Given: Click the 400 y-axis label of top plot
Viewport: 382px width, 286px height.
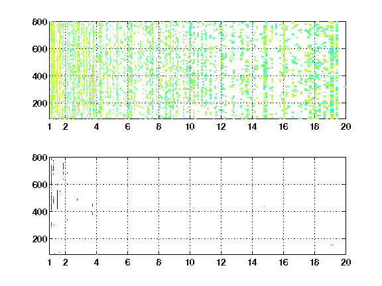Looking at the screenshot, I should pos(40,76).
